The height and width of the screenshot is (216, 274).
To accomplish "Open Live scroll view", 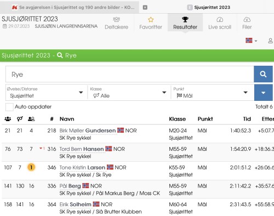I will (220, 23).
